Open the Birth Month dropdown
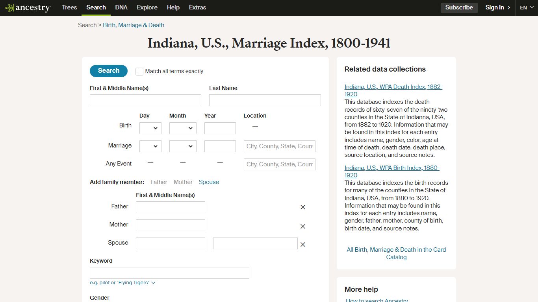The height and width of the screenshot is (302, 538). coord(183,128)
